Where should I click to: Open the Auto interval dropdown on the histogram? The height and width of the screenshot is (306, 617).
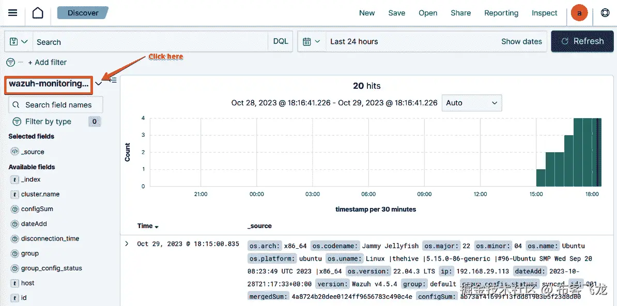click(x=471, y=103)
